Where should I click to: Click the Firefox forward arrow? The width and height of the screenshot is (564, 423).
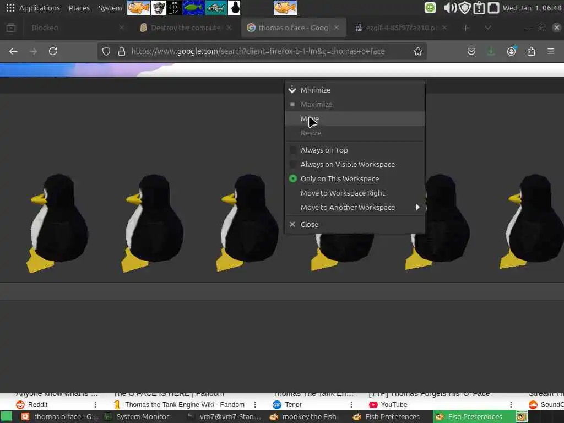pyautogui.click(x=33, y=51)
